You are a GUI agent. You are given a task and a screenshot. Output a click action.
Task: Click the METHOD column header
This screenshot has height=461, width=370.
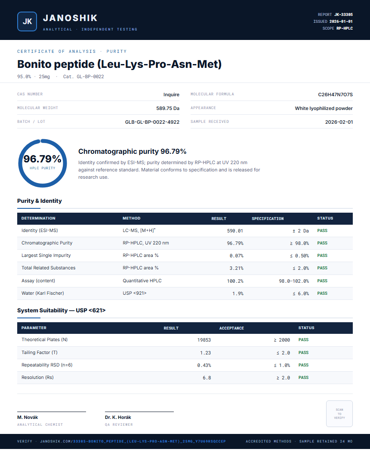(x=131, y=218)
